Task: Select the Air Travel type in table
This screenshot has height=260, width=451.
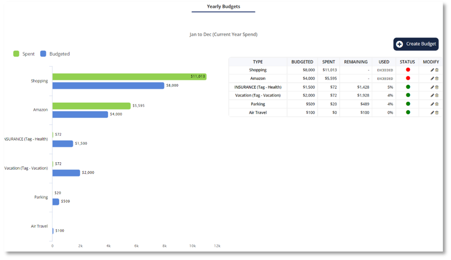Action: (x=258, y=113)
